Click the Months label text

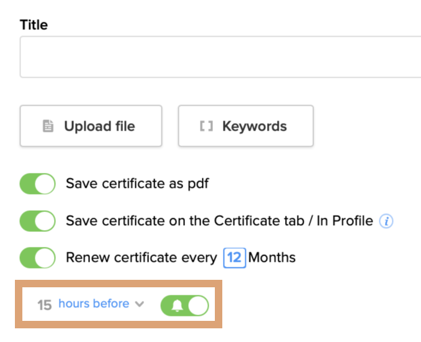[x=272, y=257]
